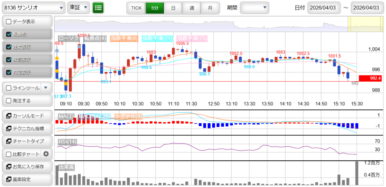The height and width of the screenshot is (187, 386).
Task: Open 画面設定 screen settings
Action: (x=27, y=179)
